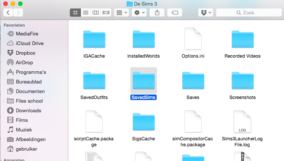Switch to list view
This screenshot has height=161, width=284.
pos(86,13)
